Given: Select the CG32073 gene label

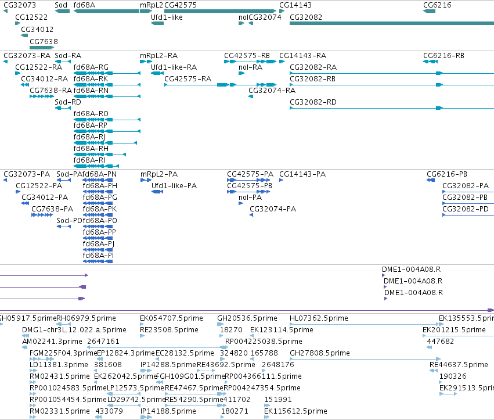Looking at the screenshot, I should point(20,5).
